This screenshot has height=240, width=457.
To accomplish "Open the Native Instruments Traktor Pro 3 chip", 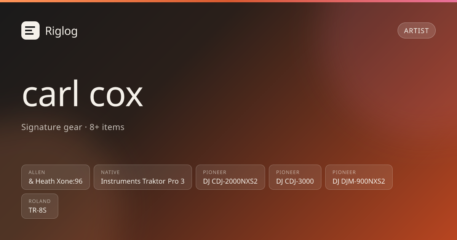I will coord(143,177).
